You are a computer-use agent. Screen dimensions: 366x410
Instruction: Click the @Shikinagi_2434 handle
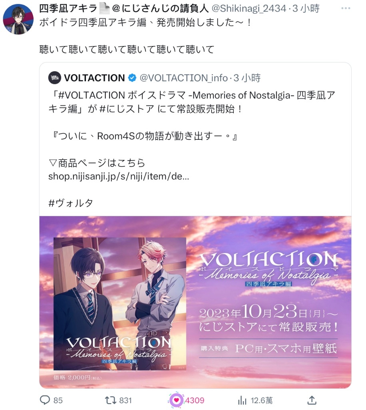(249, 9)
